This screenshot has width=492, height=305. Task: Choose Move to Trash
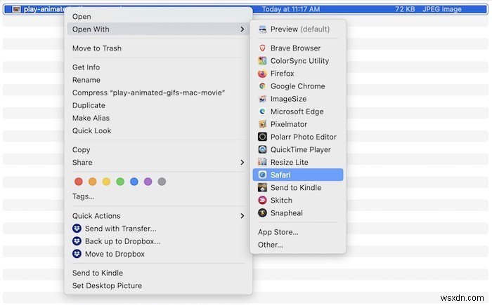97,48
